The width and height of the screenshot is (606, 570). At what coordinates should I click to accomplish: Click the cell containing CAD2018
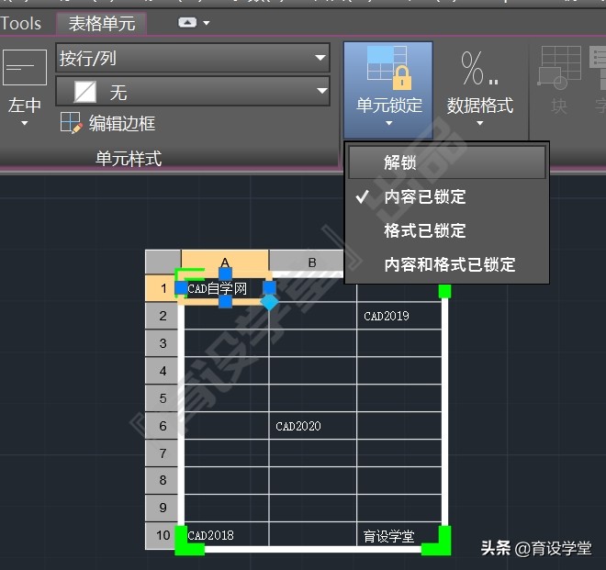coord(225,535)
